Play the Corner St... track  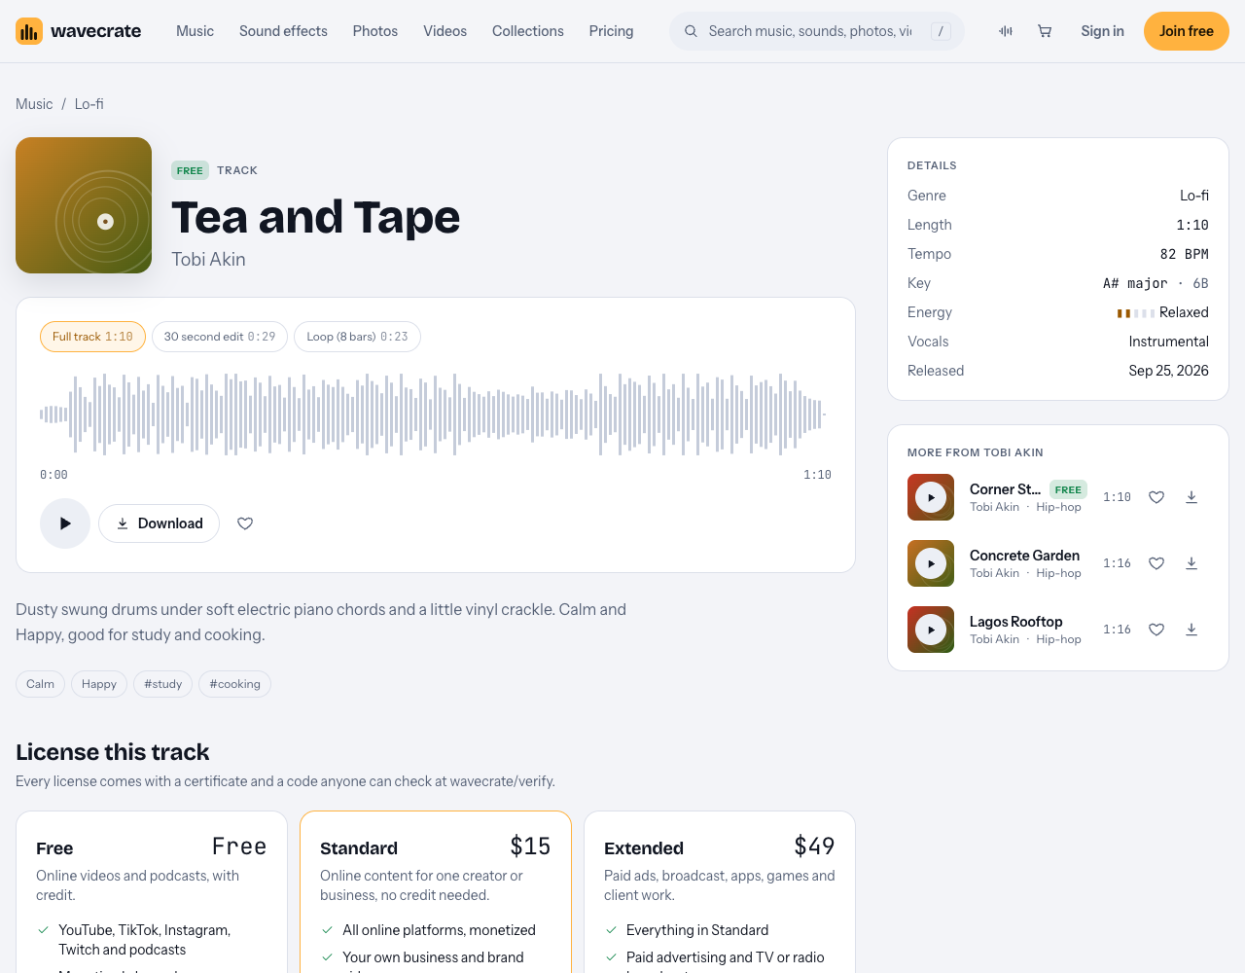[931, 497]
